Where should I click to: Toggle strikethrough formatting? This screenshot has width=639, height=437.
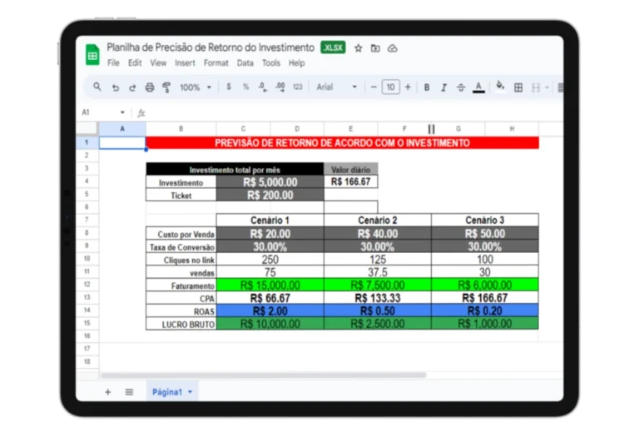point(461,87)
